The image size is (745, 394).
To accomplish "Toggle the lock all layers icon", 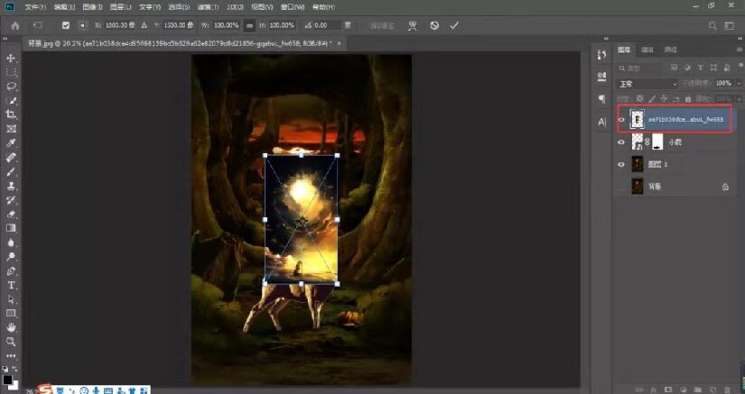I will coord(688,98).
